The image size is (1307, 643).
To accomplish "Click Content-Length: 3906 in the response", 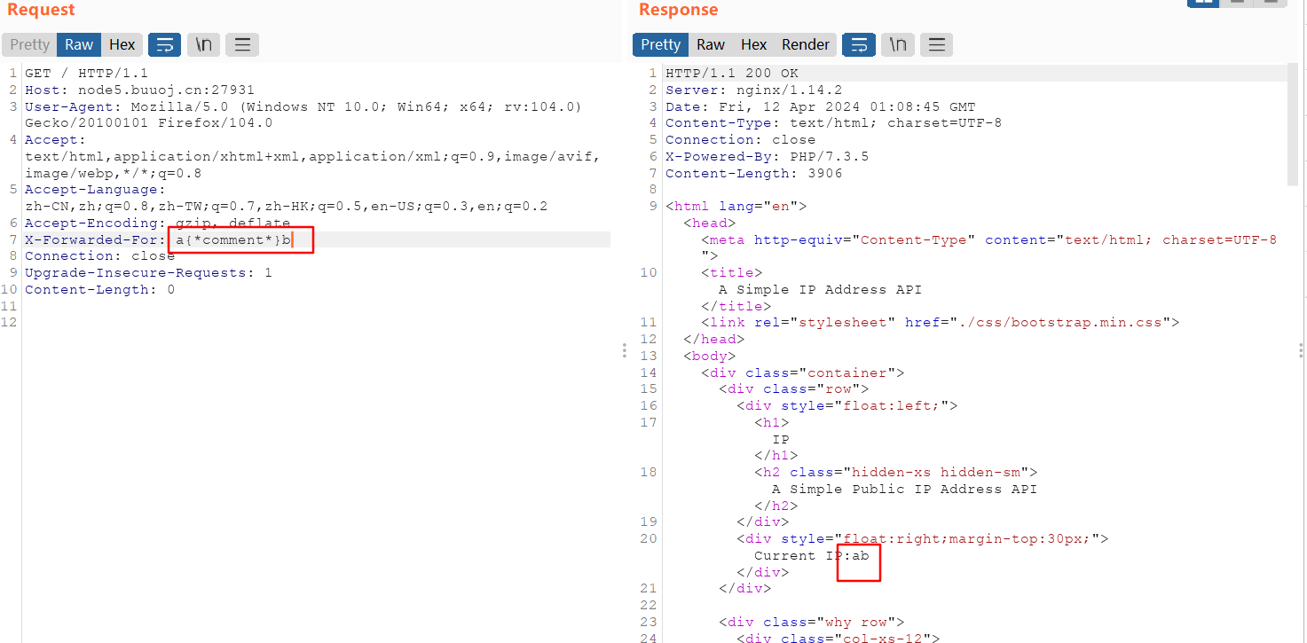I will coord(754,174).
